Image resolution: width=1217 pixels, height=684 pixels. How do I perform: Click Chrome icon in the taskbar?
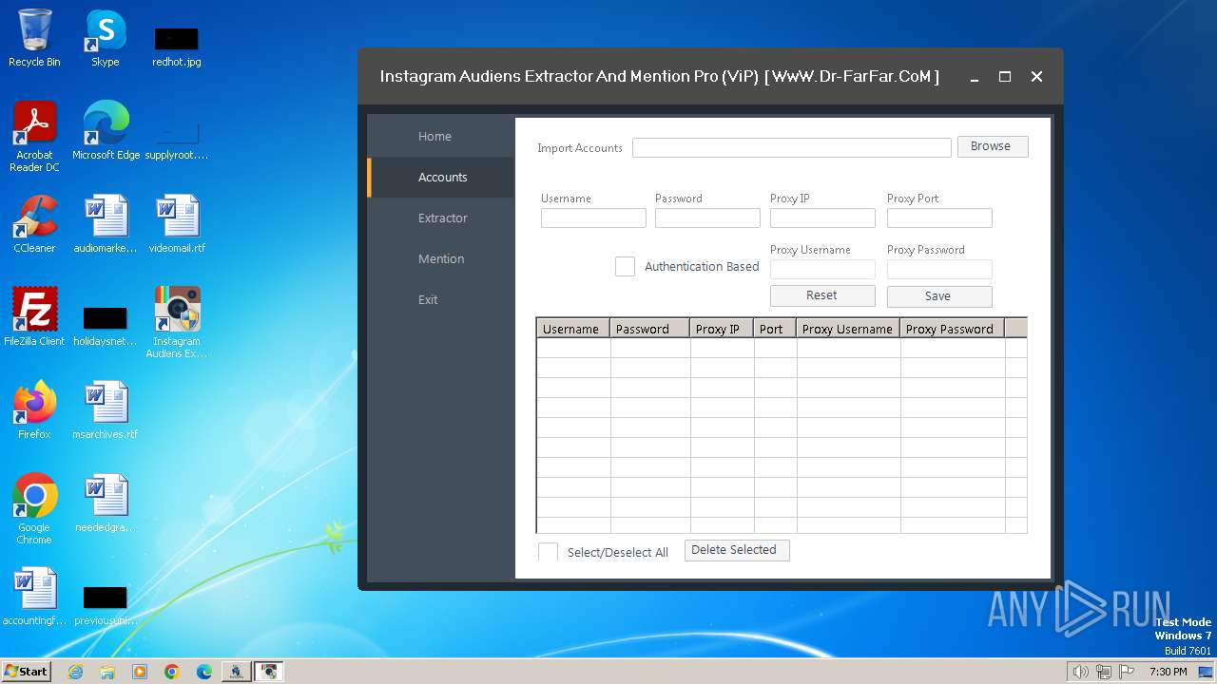pyautogui.click(x=172, y=672)
